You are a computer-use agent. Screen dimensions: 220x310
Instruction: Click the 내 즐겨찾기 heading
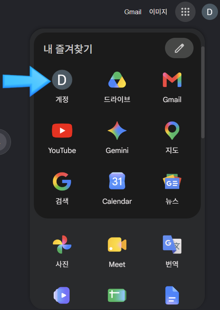pos(68,49)
